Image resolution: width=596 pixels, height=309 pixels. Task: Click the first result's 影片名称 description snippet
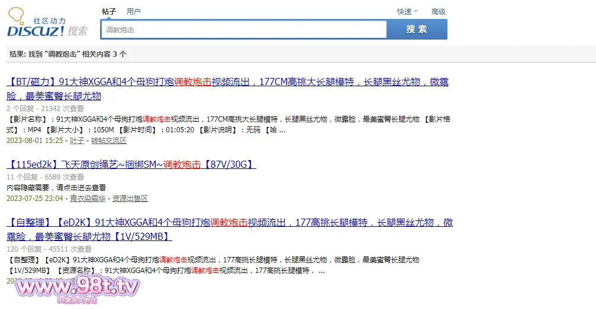tap(228, 125)
